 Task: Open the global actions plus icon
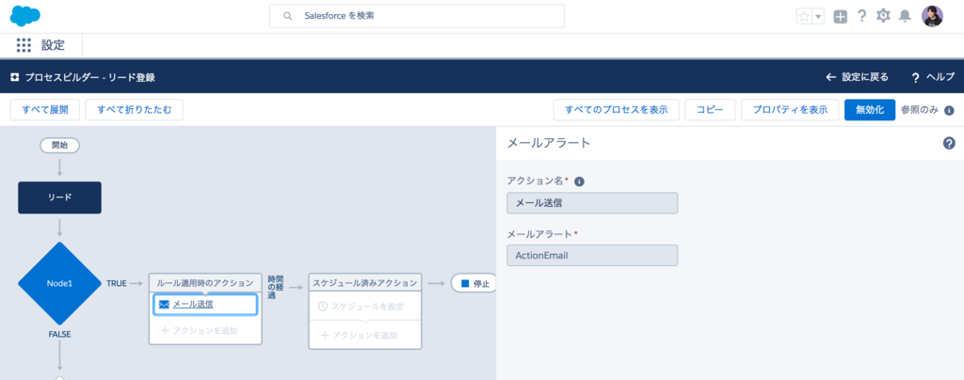click(841, 17)
